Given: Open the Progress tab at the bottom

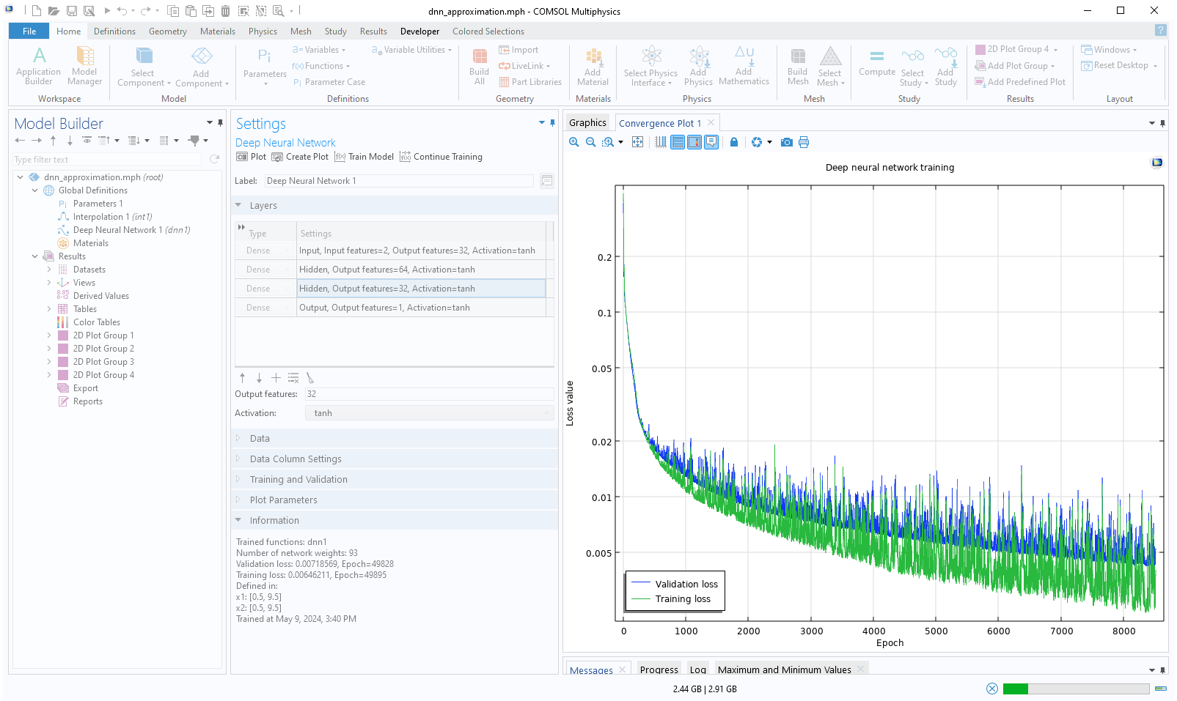Looking at the screenshot, I should (x=658, y=670).
